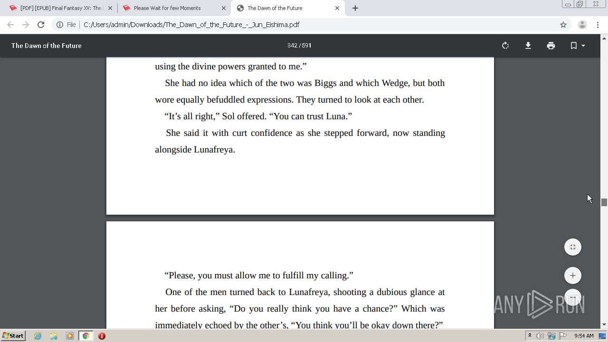Go forward in browser history
This screenshot has width=608, height=342.
pos(26,25)
